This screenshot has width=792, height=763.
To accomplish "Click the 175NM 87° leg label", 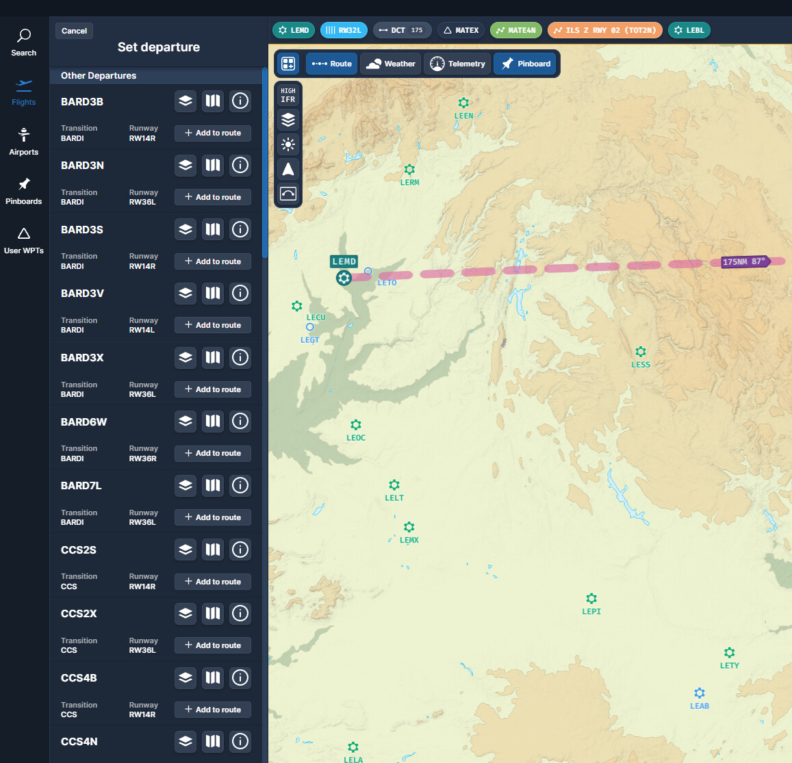I will point(745,261).
